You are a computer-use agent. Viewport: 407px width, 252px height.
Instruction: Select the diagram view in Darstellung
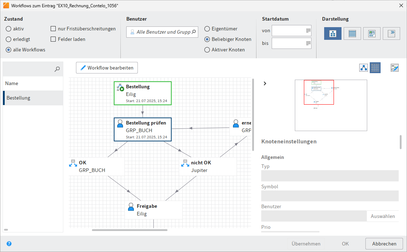(332, 33)
